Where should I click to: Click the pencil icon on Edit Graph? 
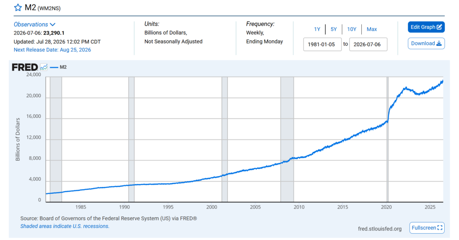pyautogui.click(x=439, y=27)
